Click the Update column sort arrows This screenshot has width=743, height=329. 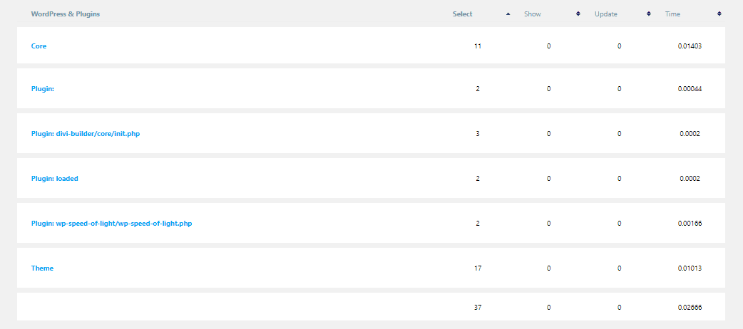tap(649, 14)
